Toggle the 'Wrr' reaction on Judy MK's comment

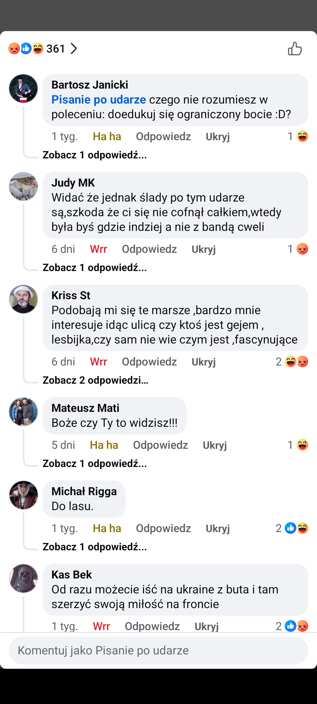[x=98, y=249]
